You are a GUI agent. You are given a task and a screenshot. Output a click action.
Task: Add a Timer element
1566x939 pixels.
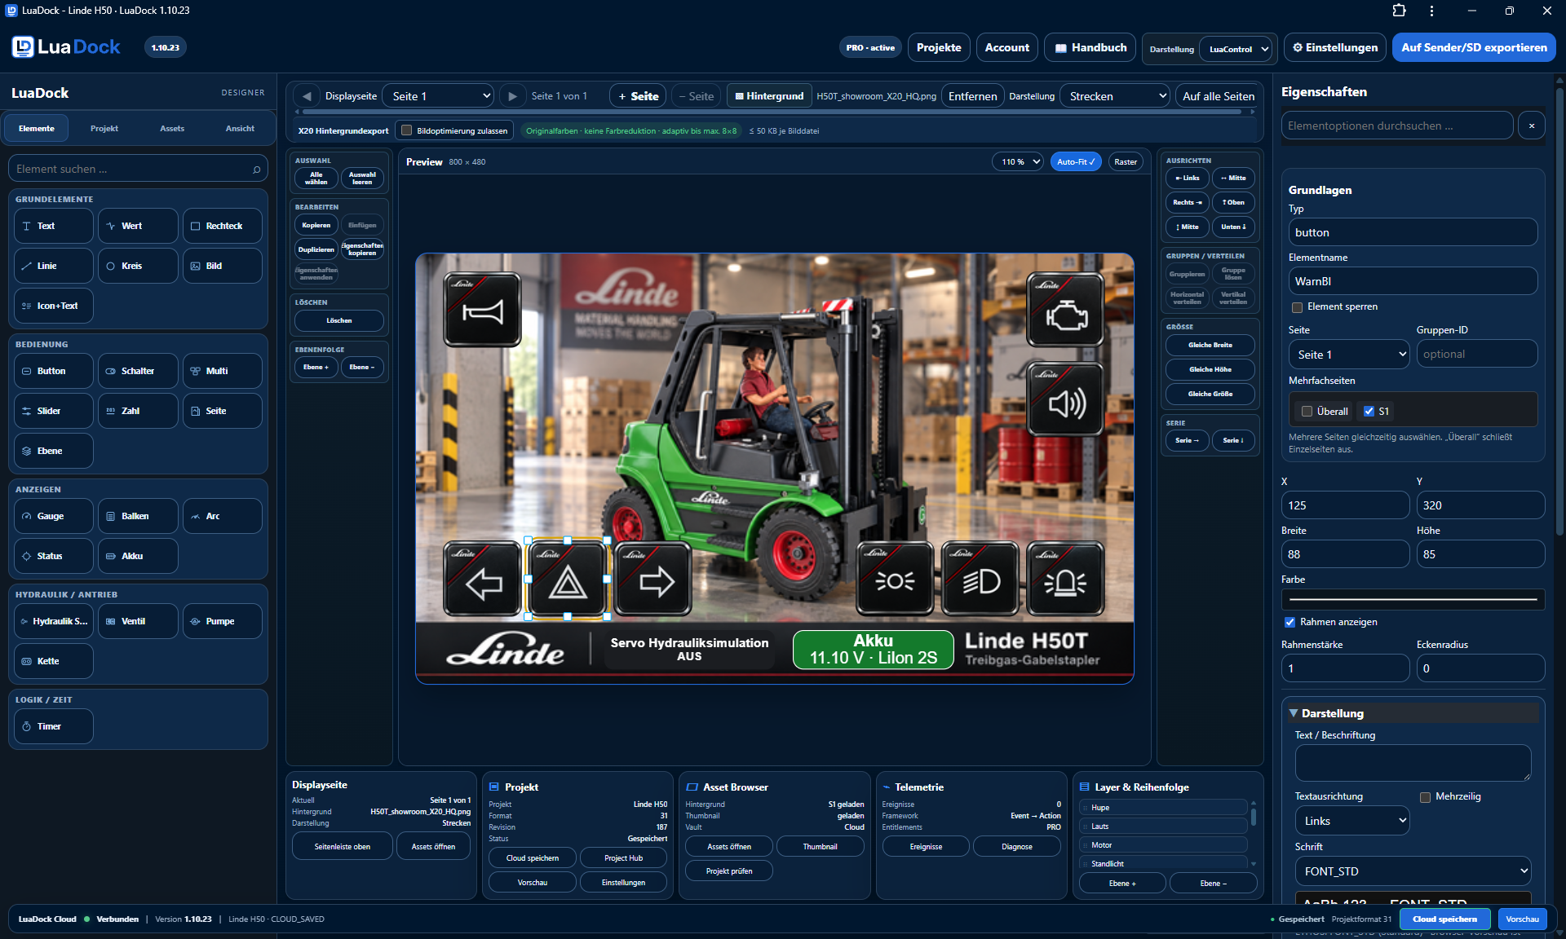coord(54,726)
